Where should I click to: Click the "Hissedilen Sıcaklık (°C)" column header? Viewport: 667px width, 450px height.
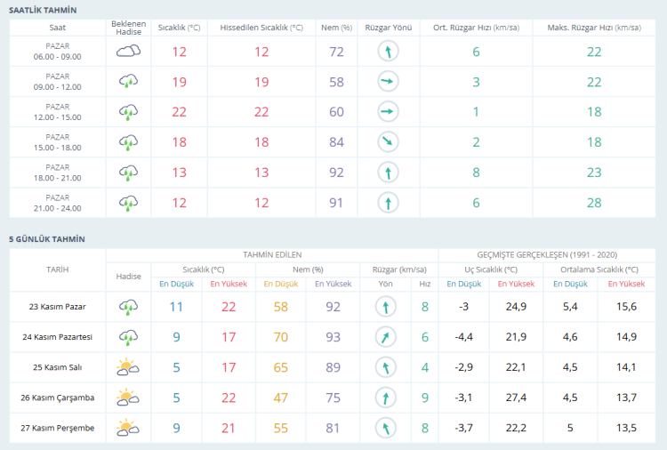pos(261,28)
